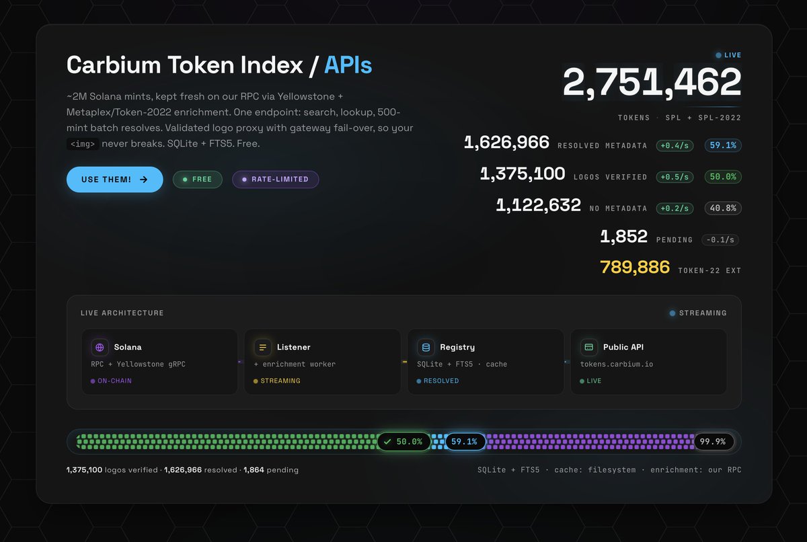Click the checkmark in the 50.0% pill
The width and height of the screenshot is (807, 542).
[x=387, y=442]
